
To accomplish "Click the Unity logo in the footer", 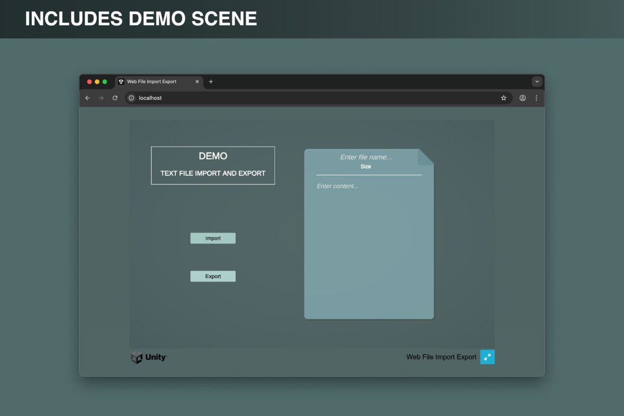I will [x=148, y=357].
